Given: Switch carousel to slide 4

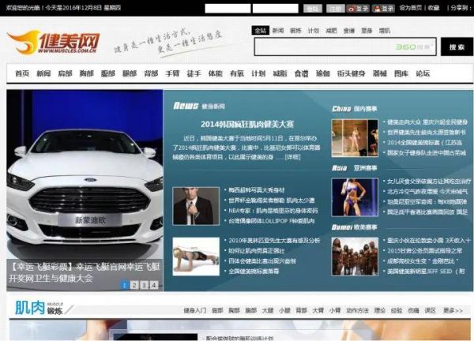Looking at the screenshot, I should coord(154,285).
